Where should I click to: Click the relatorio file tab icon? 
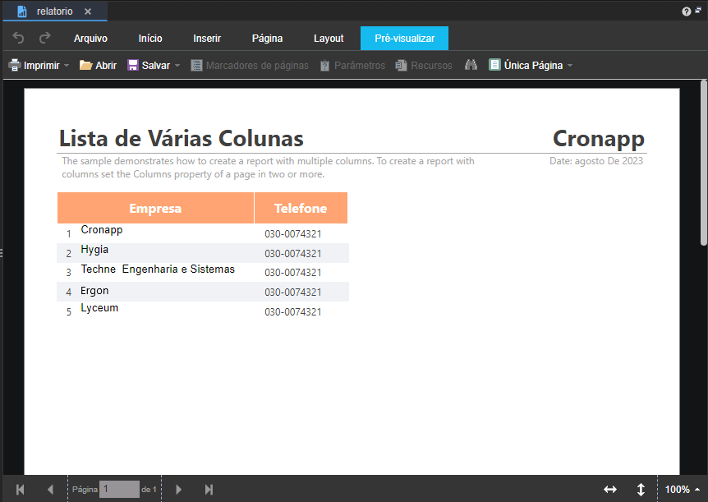pyautogui.click(x=21, y=12)
